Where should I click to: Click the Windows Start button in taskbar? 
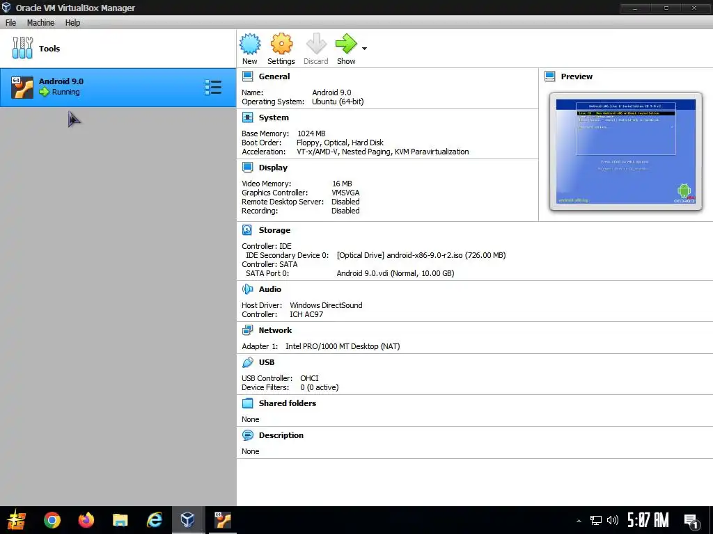17,520
